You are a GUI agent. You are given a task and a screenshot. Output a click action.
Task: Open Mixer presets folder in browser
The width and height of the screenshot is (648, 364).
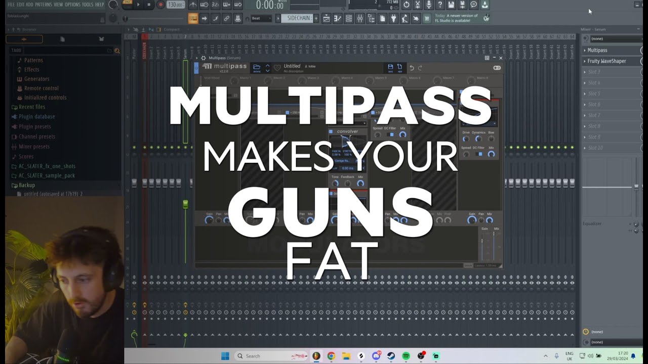click(x=34, y=147)
